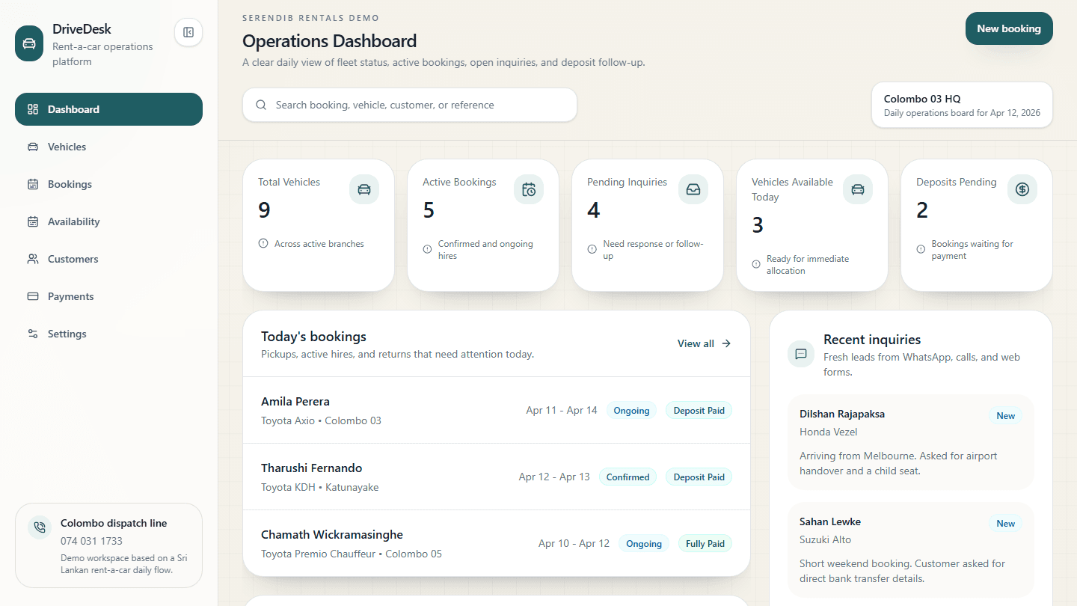Click the Active Bookings calendar-clock icon
The image size is (1077, 606).
529,189
